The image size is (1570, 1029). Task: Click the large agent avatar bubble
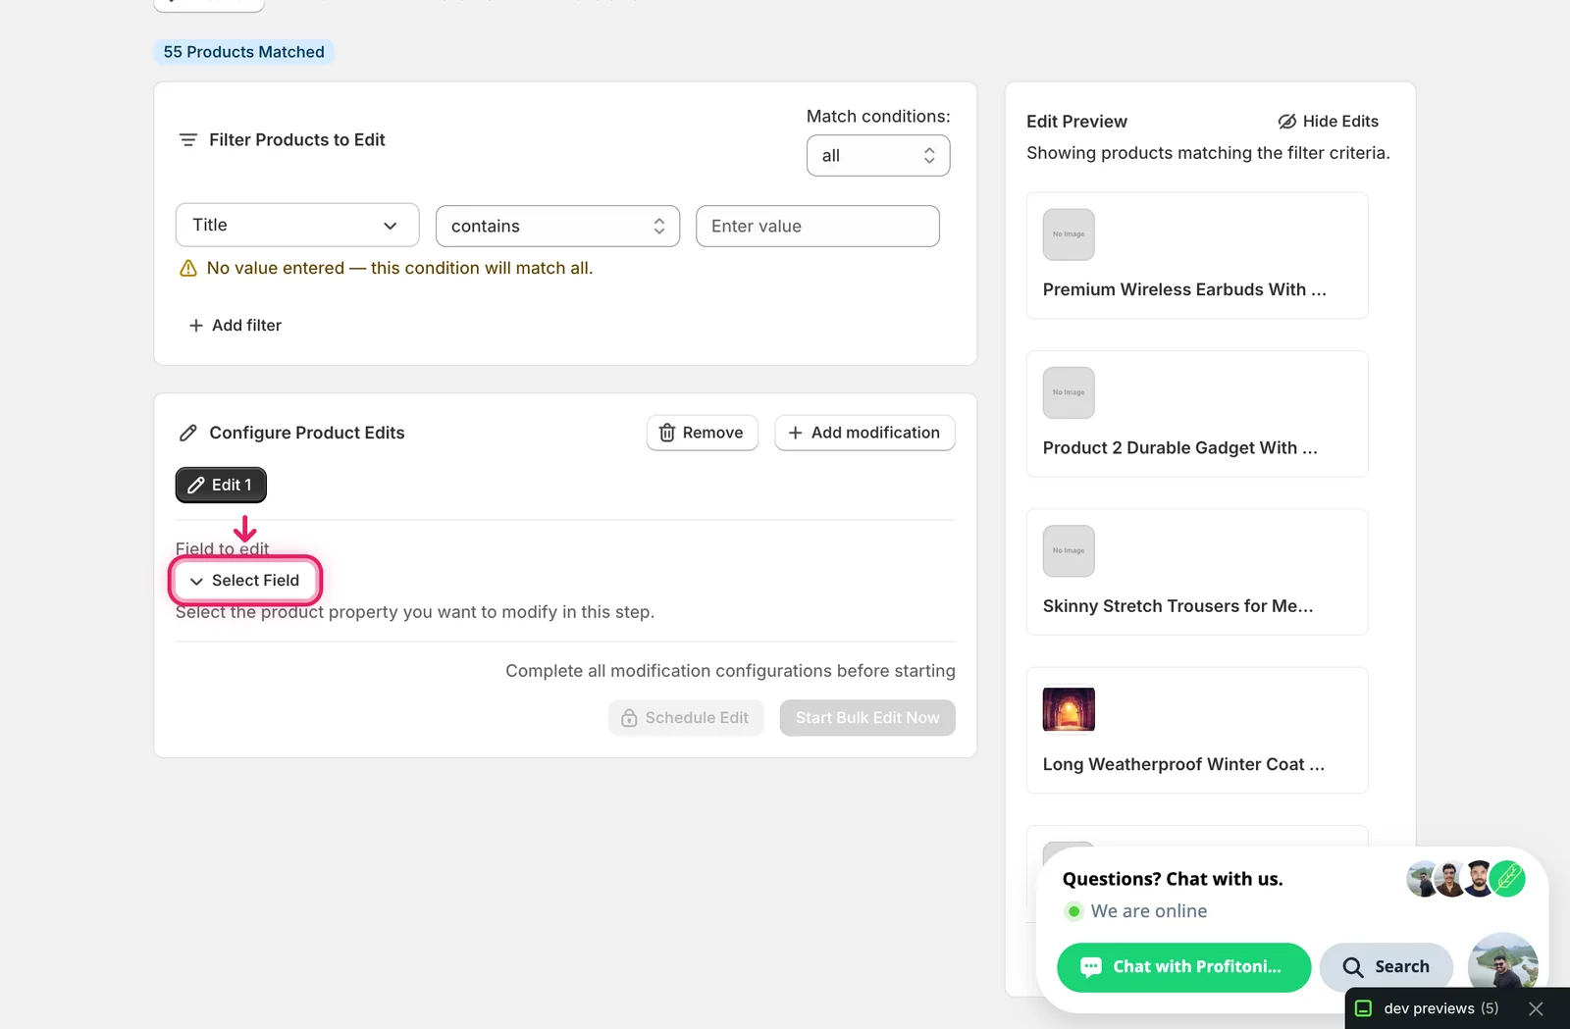point(1502,961)
